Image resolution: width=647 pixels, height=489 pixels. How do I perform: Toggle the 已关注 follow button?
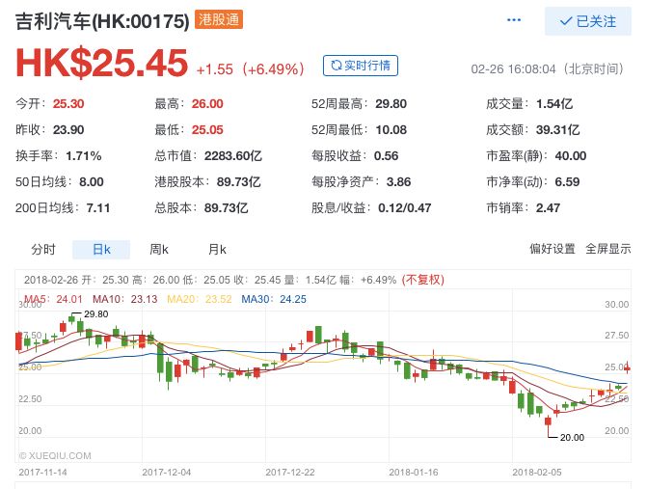click(587, 21)
